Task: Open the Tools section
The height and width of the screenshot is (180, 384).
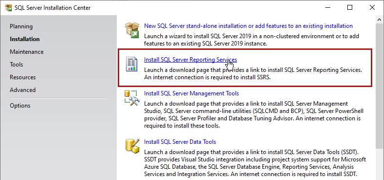Action: 17,65
